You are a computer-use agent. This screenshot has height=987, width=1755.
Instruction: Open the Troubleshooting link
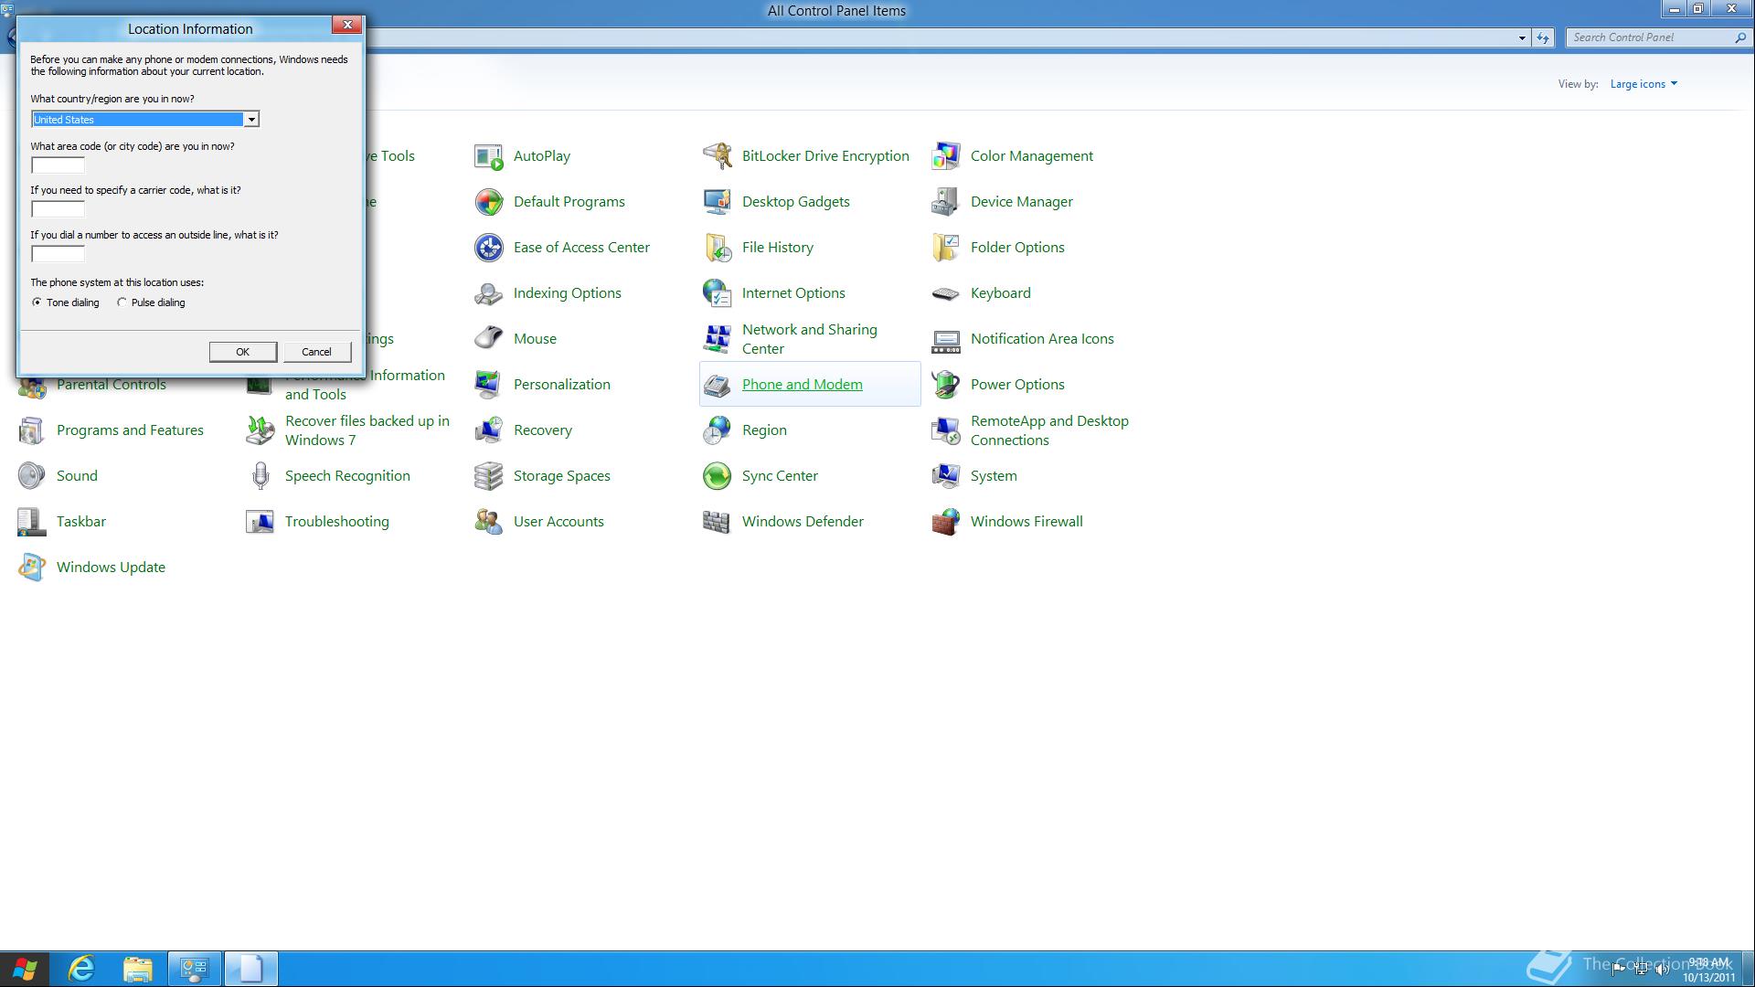pos(336,522)
